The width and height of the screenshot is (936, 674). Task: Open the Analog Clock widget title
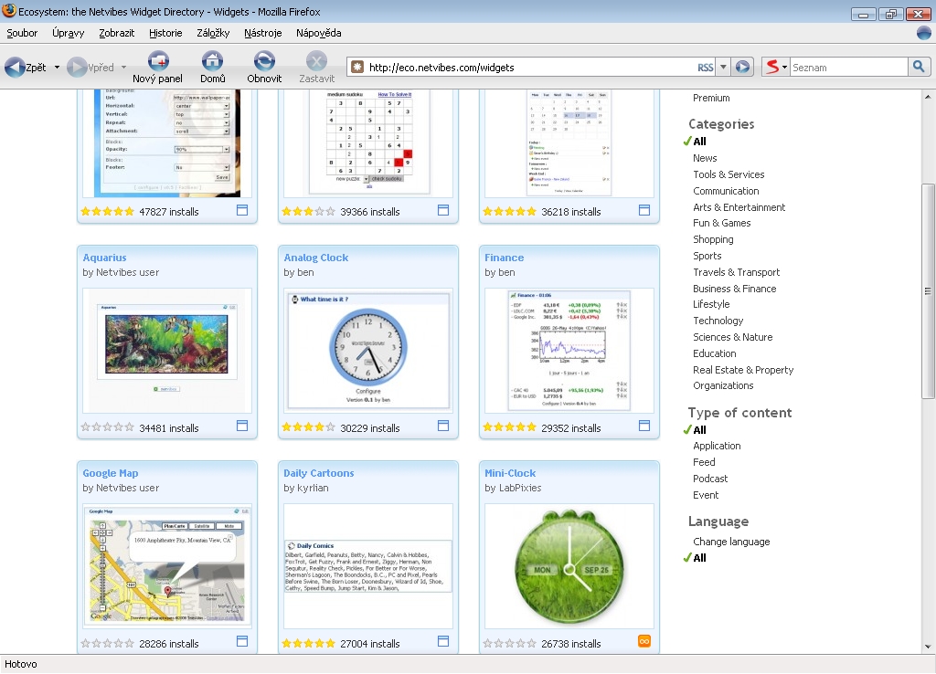point(315,258)
